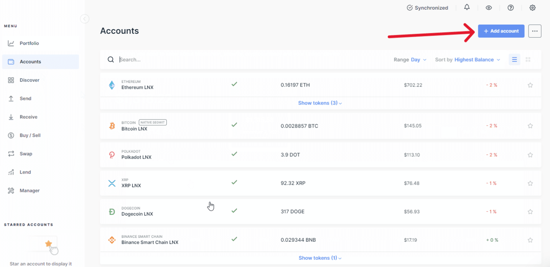
Task: Open the help question mark icon
Action: click(510, 8)
